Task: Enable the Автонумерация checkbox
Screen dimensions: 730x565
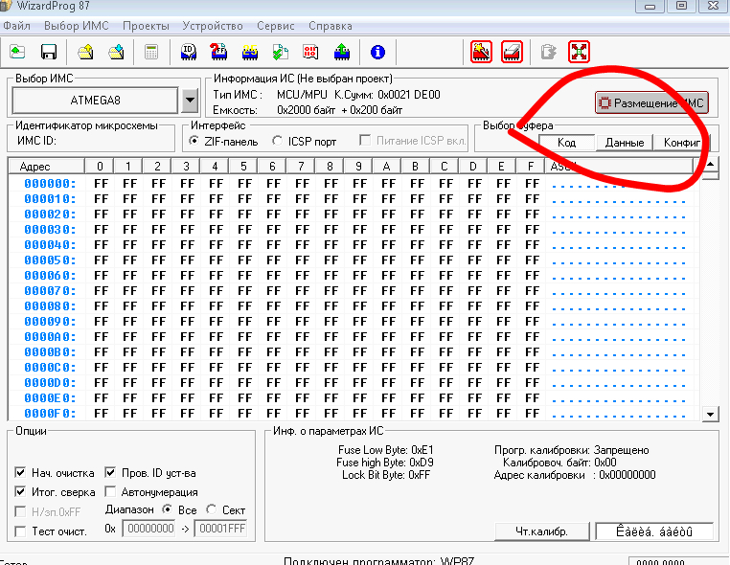Action: (x=110, y=492)
